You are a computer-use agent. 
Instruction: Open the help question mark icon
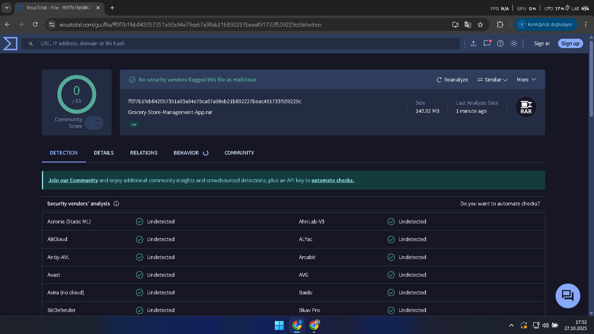click(x=500, y=43)
